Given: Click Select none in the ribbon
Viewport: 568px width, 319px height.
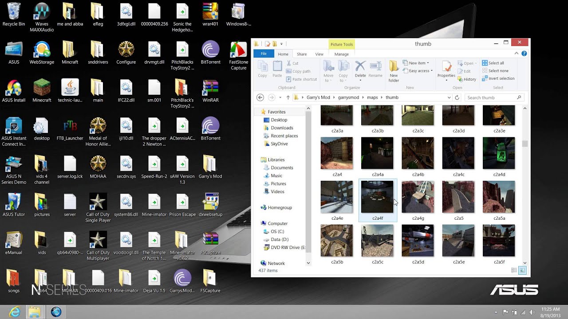Looking at the screenshot, I should 495,71.
